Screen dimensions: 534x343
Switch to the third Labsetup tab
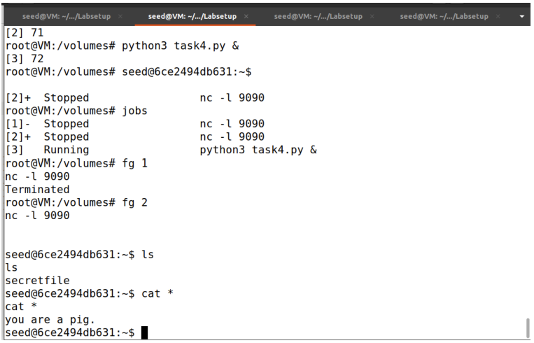click(x=318, y=16)
